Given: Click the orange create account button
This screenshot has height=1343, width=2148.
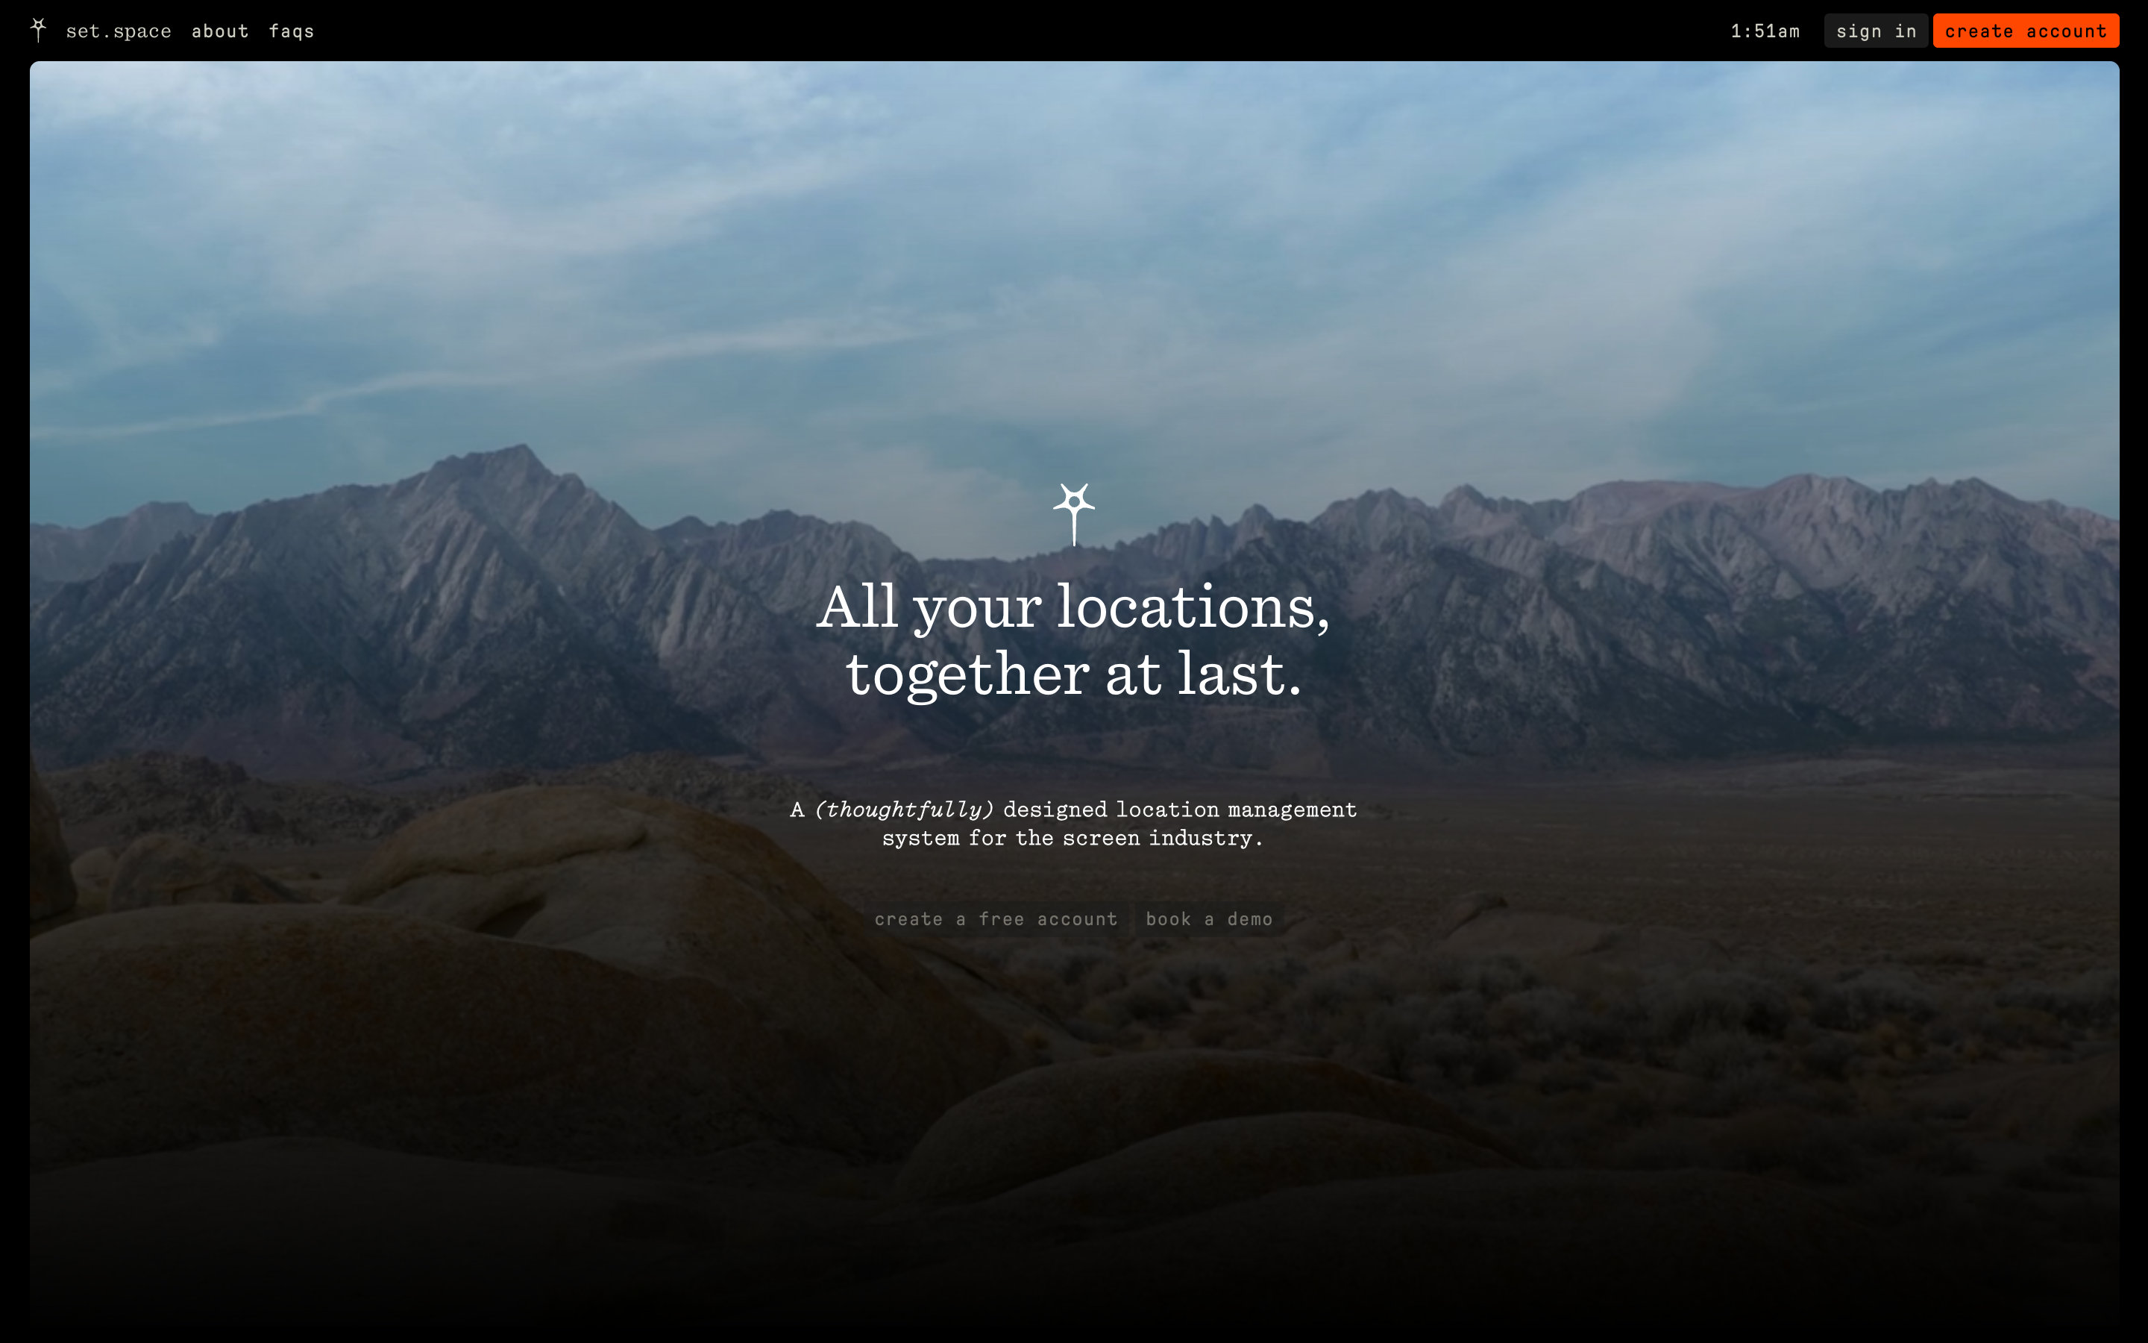Looking at the screenshot, I should tap(2026, 31).
